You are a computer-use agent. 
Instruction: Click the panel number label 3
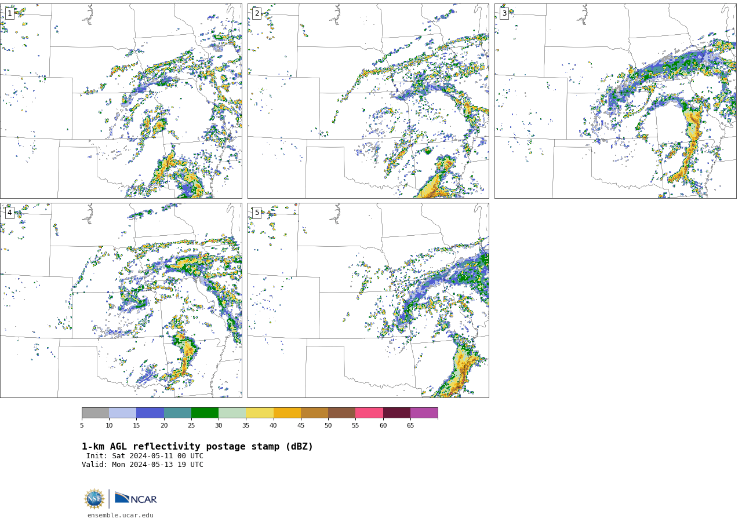[x=504, y=13]
